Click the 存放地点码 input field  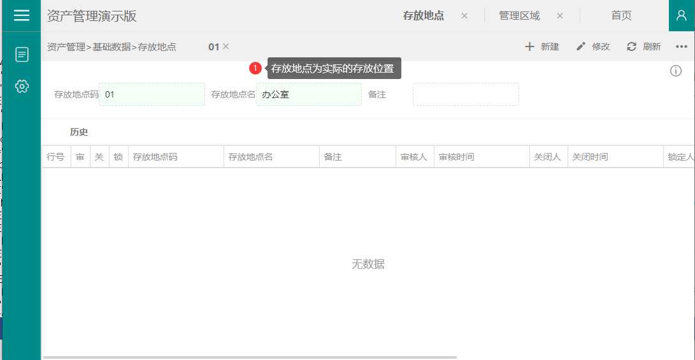[x=152, y=94]
